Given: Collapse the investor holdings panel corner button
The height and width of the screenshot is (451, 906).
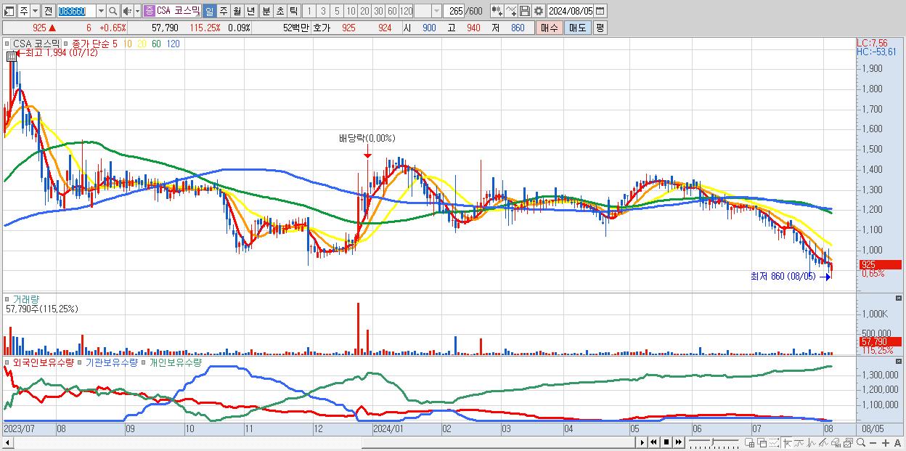Looking at the screenshot, I should [x=899, y=361].
